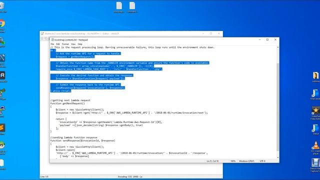Click the comment '//getting next lambda request'

coord(70,100)
